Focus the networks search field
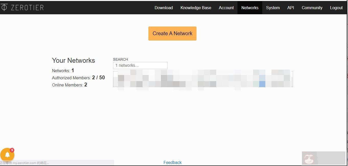Image resolution: width=348 pixels, height=166 pixels. pyautogui.click(x=140, y=66)
